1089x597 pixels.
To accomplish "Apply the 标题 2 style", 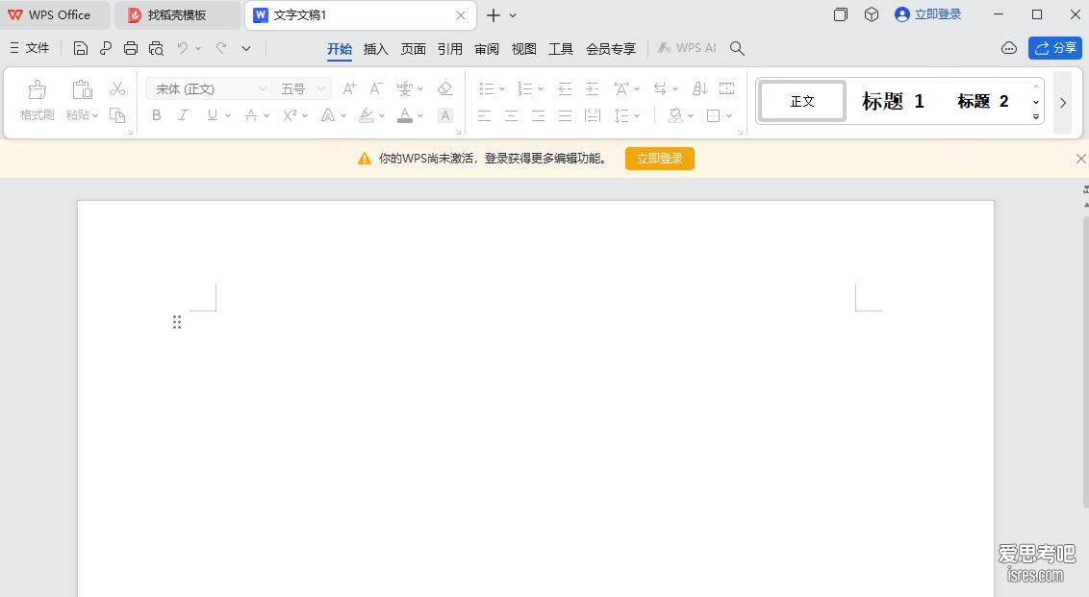I will (983, 101).
